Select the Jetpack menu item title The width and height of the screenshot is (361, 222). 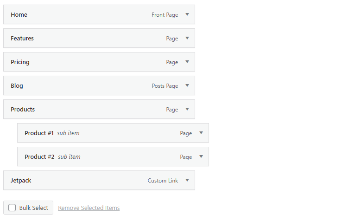tap(21, 181)
